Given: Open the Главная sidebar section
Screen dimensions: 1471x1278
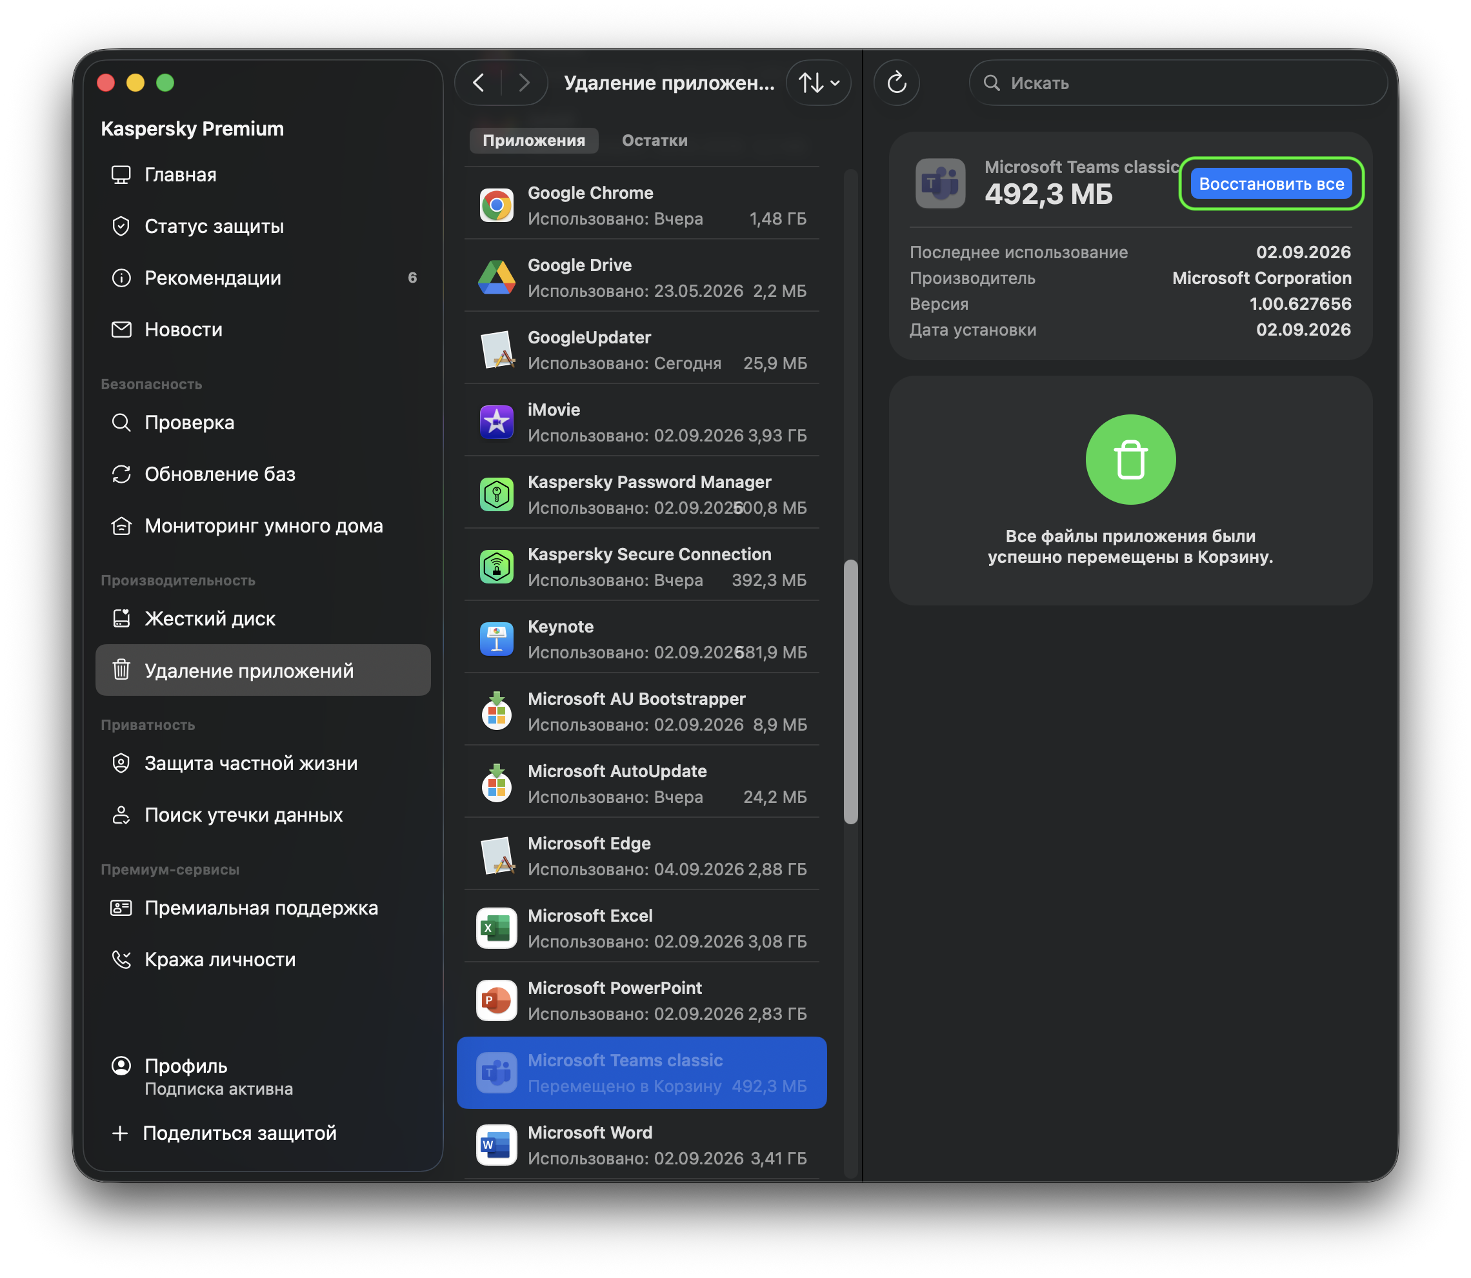Looking at the screenshot, I should click(263, 175).
